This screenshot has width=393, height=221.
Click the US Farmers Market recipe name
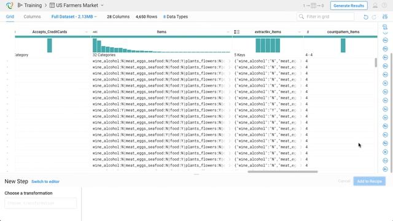pos(77,6)
